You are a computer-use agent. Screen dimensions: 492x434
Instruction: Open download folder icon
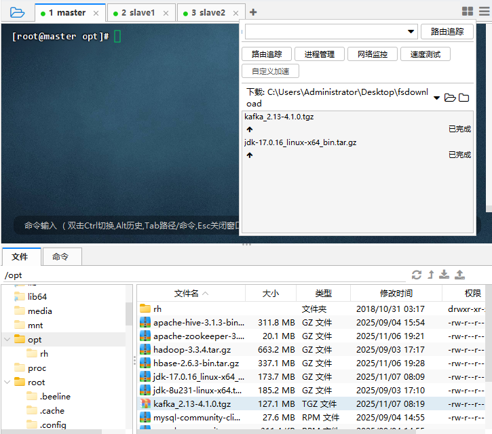tap(450, 98)
